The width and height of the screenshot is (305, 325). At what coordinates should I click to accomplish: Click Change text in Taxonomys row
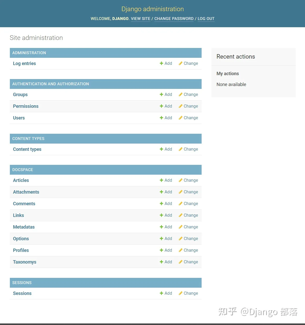(191, 262)
